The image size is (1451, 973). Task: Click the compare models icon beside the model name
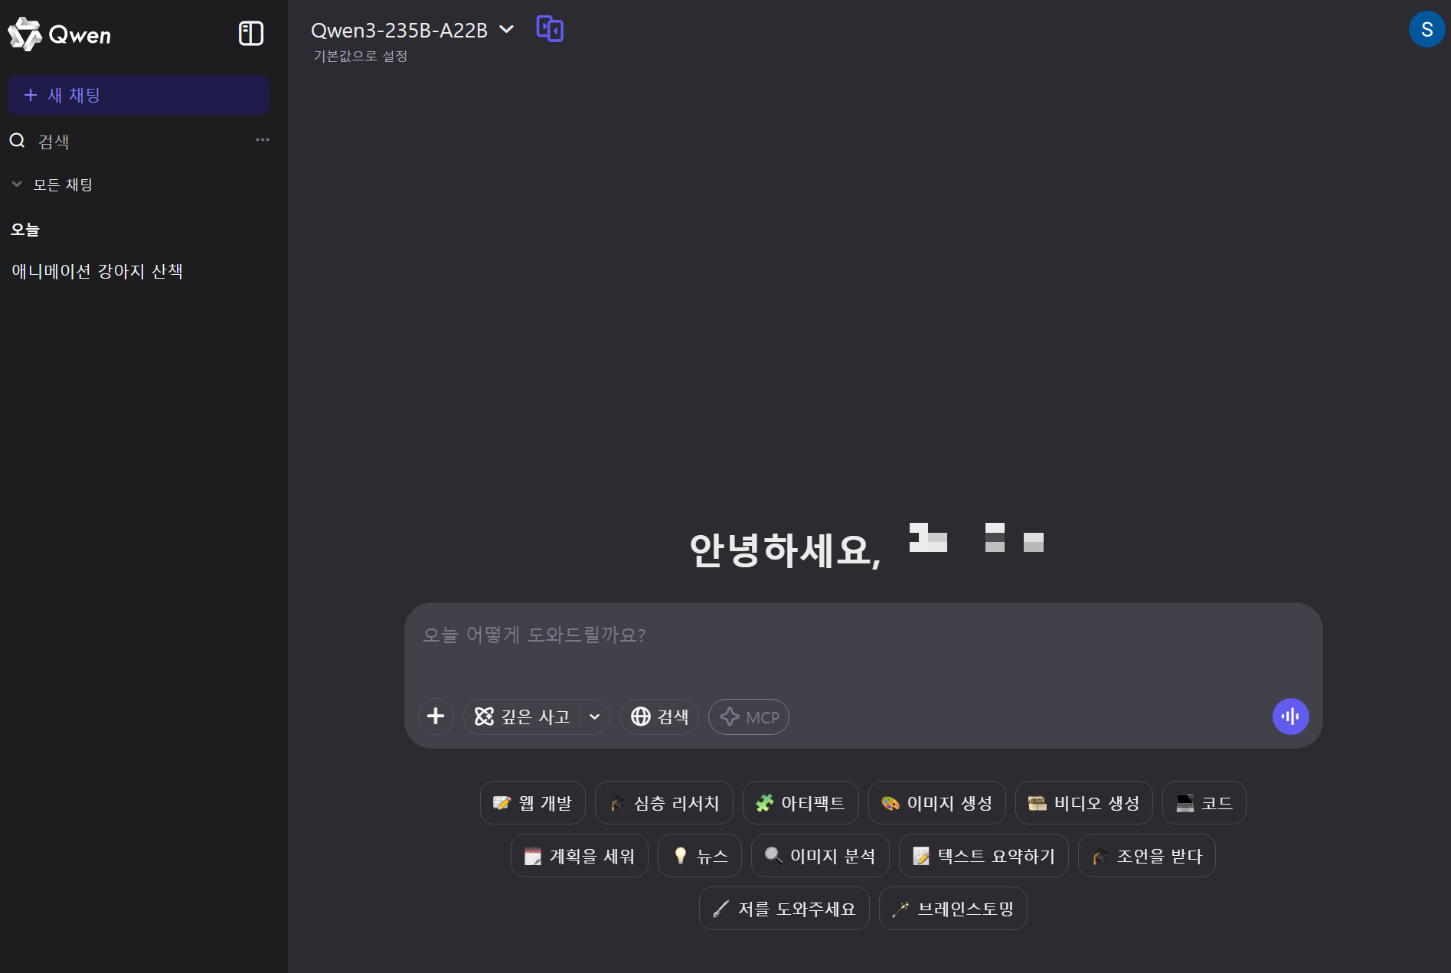[550, 29]
